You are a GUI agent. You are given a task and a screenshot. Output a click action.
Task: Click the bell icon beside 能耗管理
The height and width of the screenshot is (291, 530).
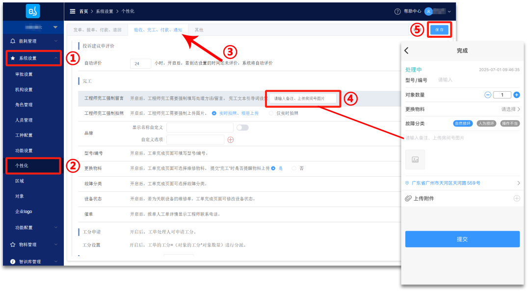click(12, 41)
